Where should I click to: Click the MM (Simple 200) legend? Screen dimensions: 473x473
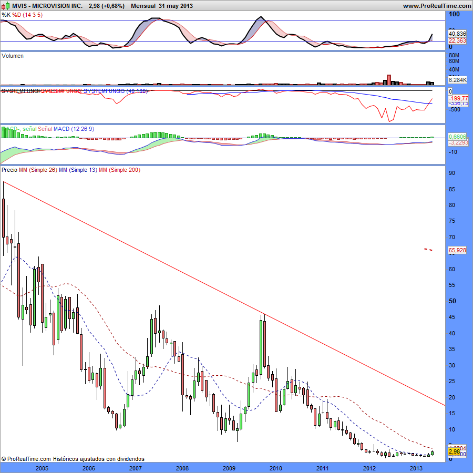(x=119, y=170)
